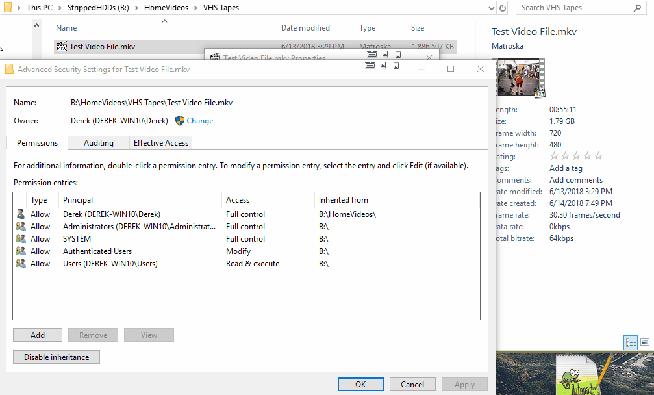Viewport: 654px width, 395px height.
Task: Switch to details view layout icon
Action: pyautogui.click(x=630, y=342)
